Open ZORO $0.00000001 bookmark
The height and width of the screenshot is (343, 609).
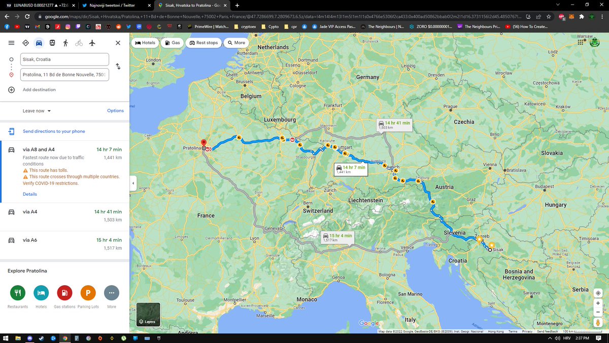point(430,27)
